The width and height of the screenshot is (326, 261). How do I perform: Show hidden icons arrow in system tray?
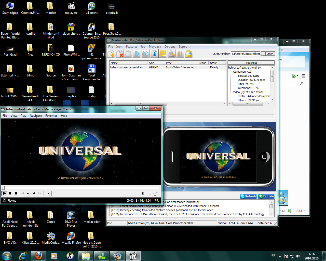pyautogui.click(x=280, y=256)
